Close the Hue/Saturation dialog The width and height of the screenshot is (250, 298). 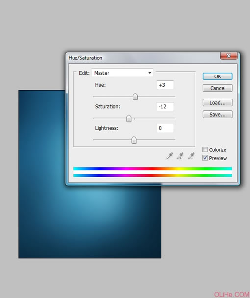click(229, 56)
